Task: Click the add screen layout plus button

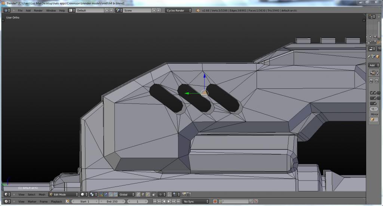Action: [107, 10]
